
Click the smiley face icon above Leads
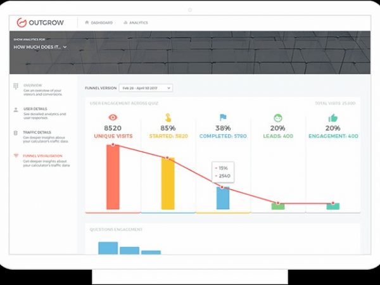[278, 118]
